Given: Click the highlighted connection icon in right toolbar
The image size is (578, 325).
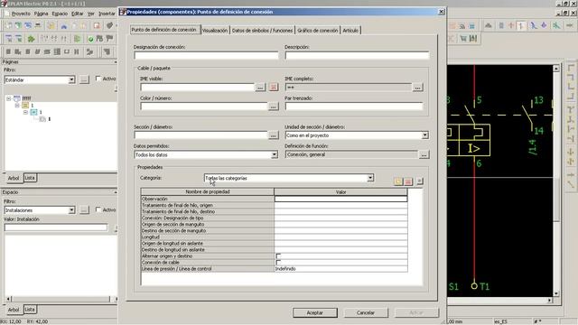Looking at the screenshot, I should (x=520, y=25).
